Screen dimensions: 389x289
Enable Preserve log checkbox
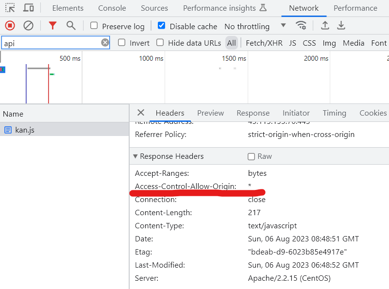point(94,26)
